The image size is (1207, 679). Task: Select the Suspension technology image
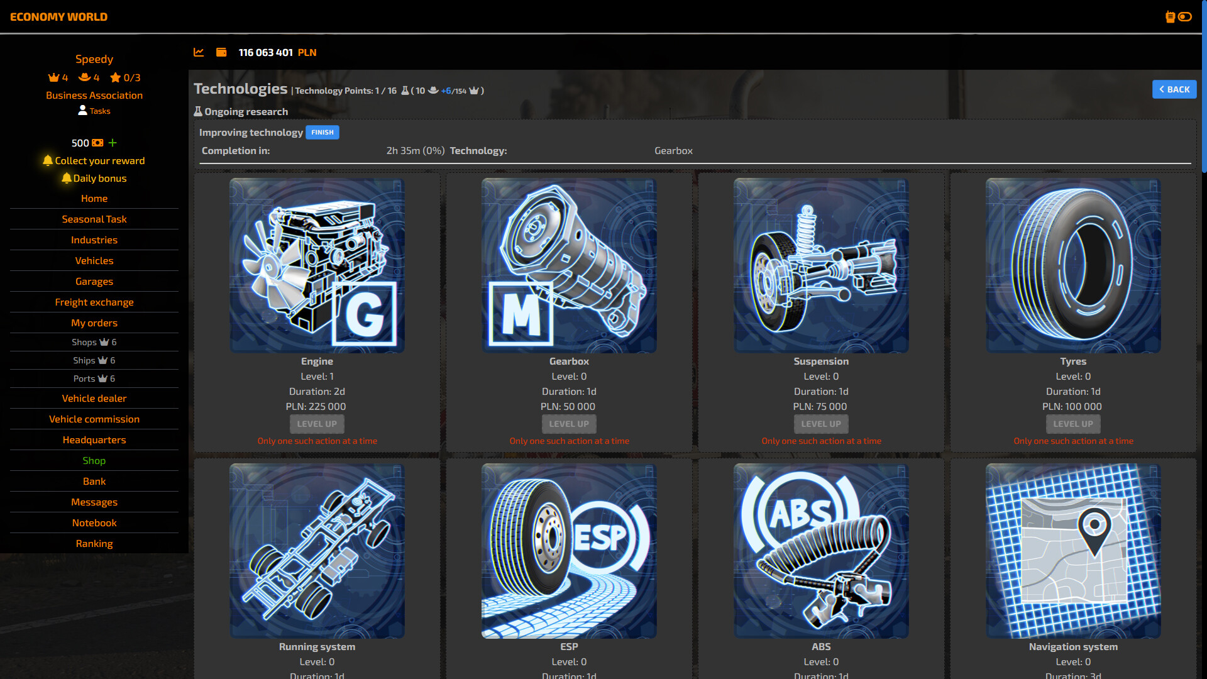click(x=821, y=265)
